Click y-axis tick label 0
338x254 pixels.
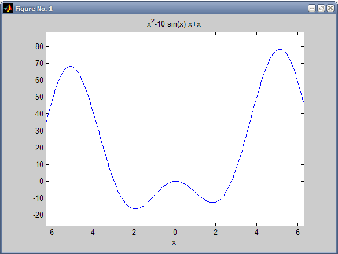[x=41, y=182]
